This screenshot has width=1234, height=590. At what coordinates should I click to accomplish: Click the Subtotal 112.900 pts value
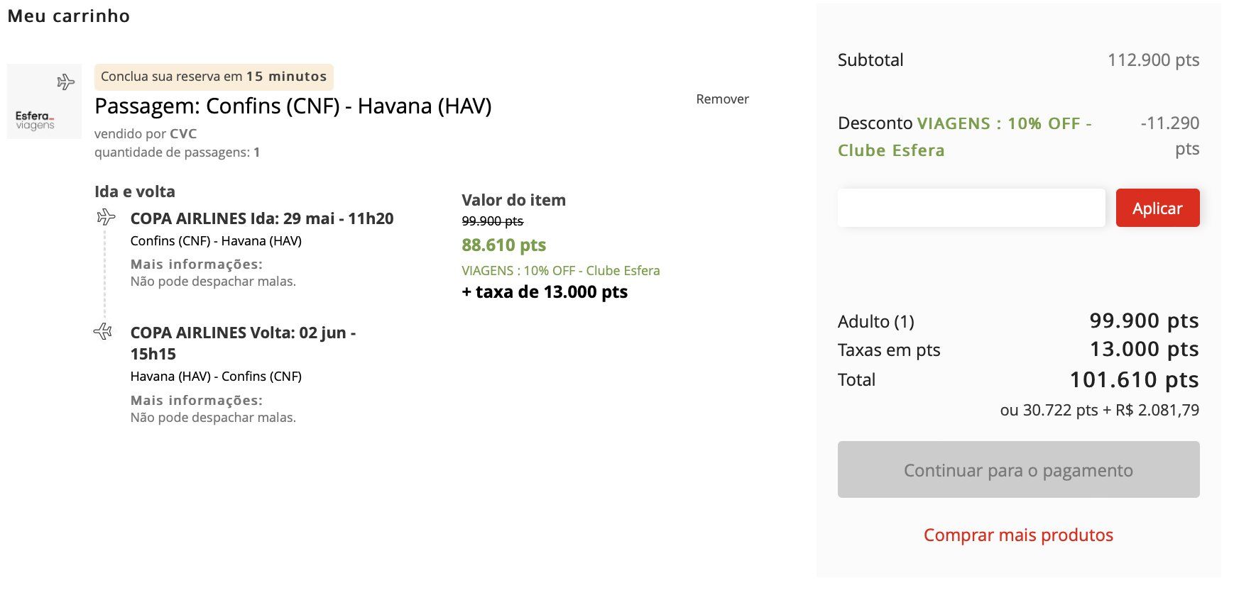(1153, 60)
